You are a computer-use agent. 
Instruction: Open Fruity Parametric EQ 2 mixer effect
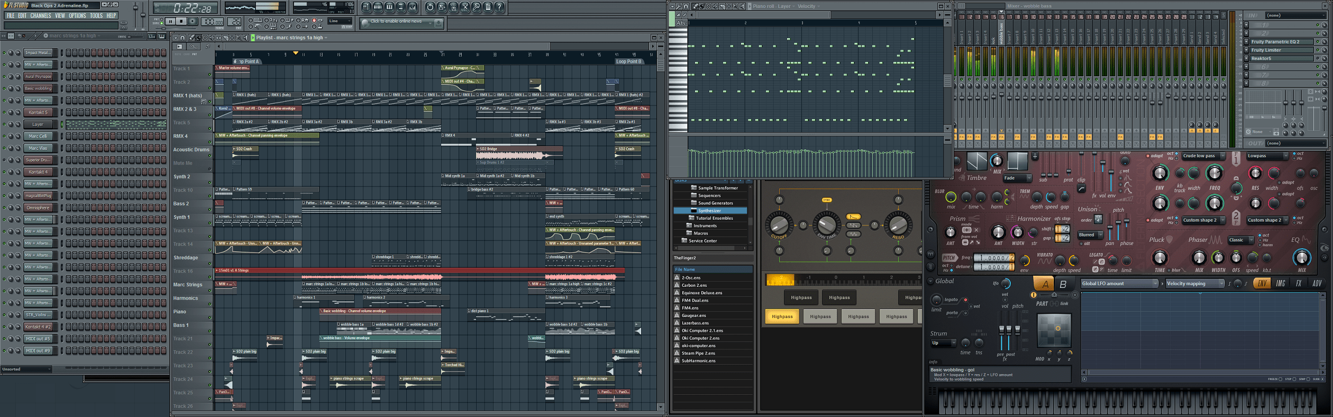(x=1281, y=41)
